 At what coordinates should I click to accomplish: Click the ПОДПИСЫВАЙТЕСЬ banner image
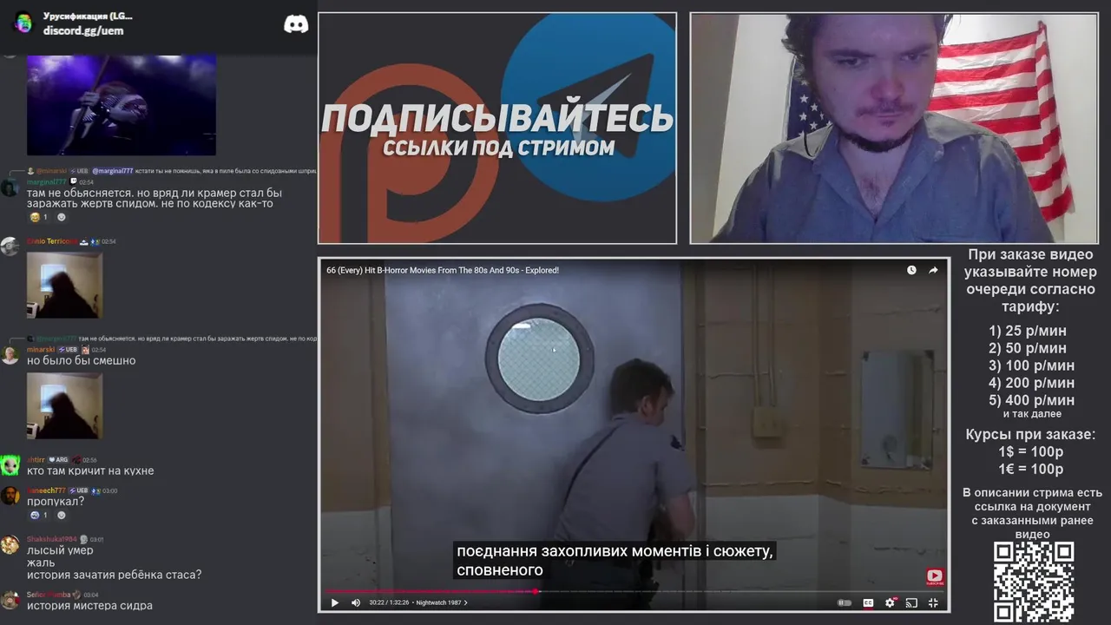click(497, 128)
